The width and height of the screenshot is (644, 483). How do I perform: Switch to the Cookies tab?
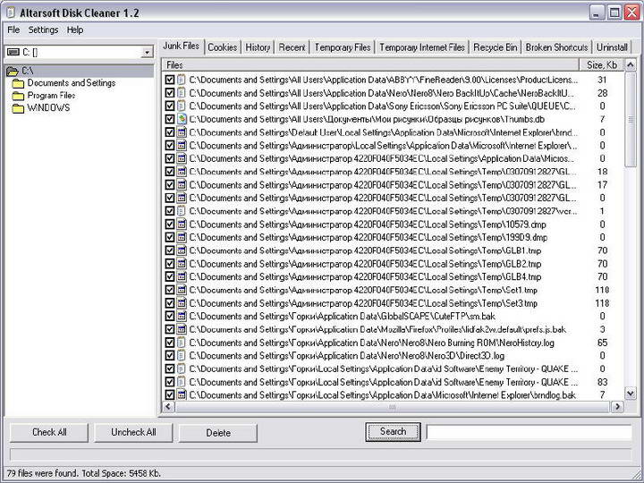[222, 47]
